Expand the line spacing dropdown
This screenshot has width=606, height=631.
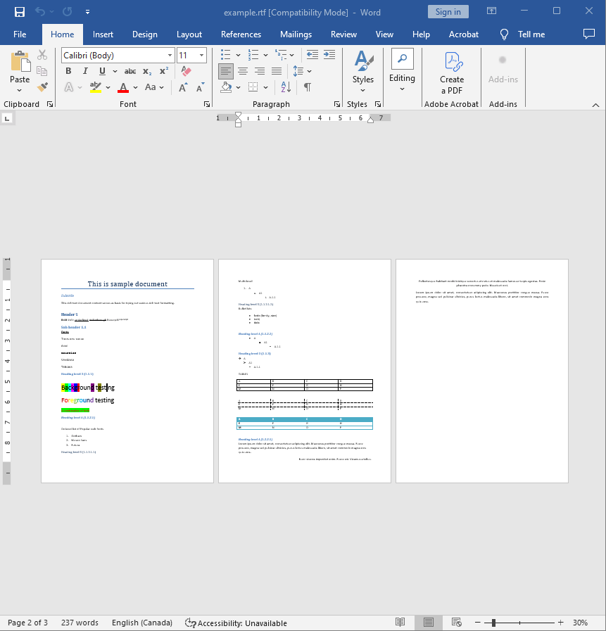(310, 71)
